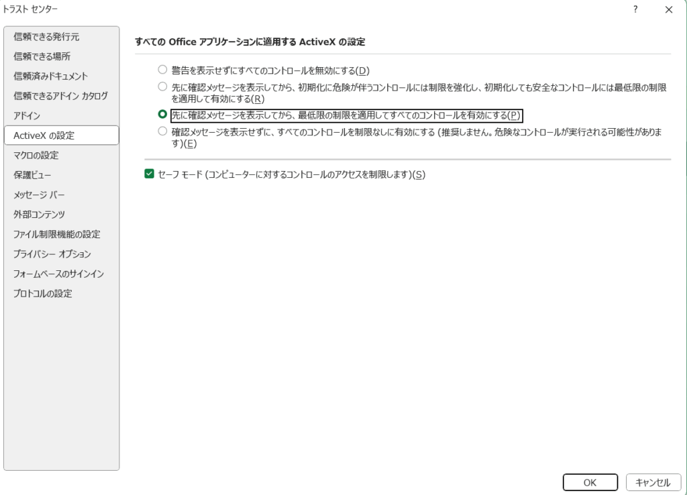Select the radio option ending with (R)
This screenshot has width=687, height=495.
coord(162,87)
